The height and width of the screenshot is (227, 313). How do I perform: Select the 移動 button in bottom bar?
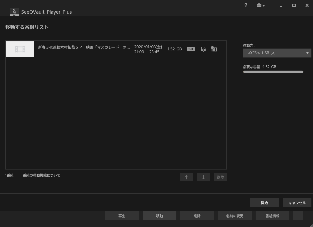point(160,216)
